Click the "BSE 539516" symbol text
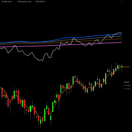The width and height of the screenshot is (132, 132). click(40, 2)
